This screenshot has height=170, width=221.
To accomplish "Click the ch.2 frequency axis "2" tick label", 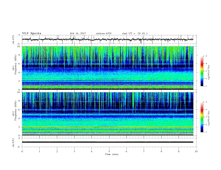I will pos(20,127).
